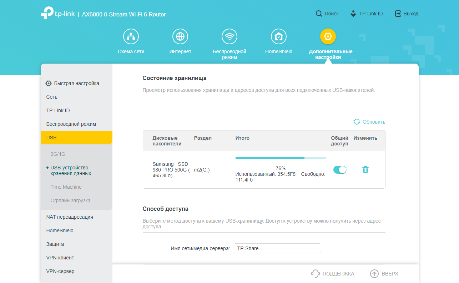
Task: Click the Samsung SSD 980 PRO 500G name
Action: (x=171, y=170)
